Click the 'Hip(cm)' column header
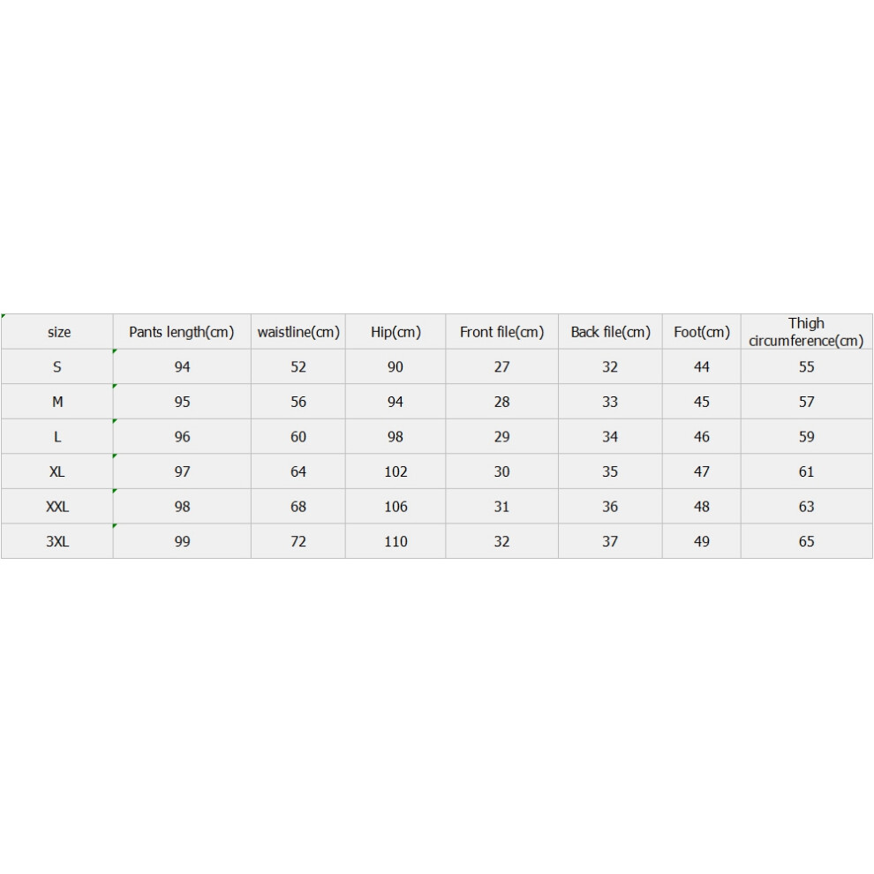The width and height of the screenshot is (874, 874). 396,332
